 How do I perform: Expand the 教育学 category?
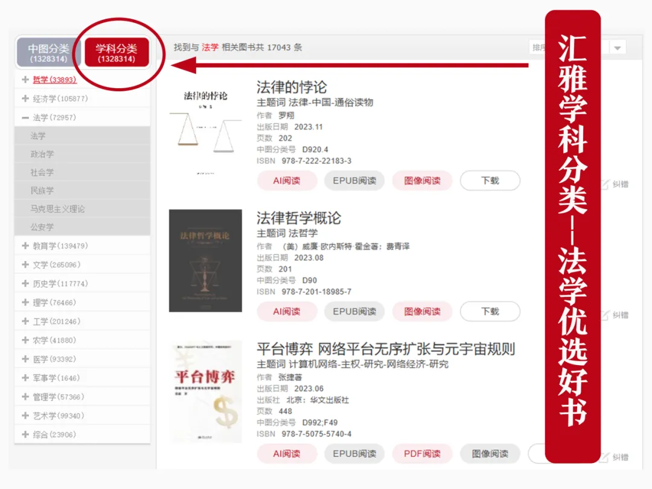25,246
